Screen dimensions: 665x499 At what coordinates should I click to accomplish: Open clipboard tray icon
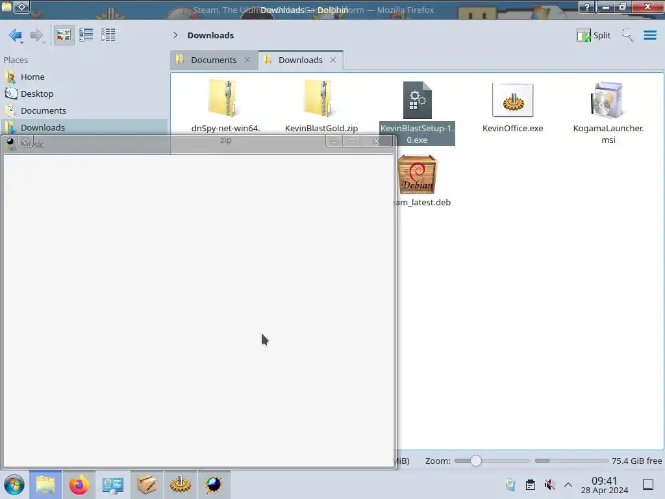click(530, 485)
